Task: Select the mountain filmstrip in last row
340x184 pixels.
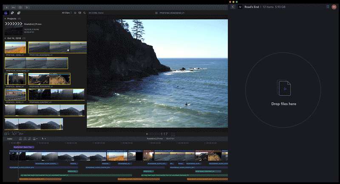Action: [34, 124]
